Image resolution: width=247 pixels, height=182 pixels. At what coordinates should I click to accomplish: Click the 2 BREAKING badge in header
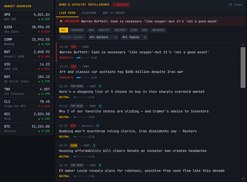[x=121, y=5]
